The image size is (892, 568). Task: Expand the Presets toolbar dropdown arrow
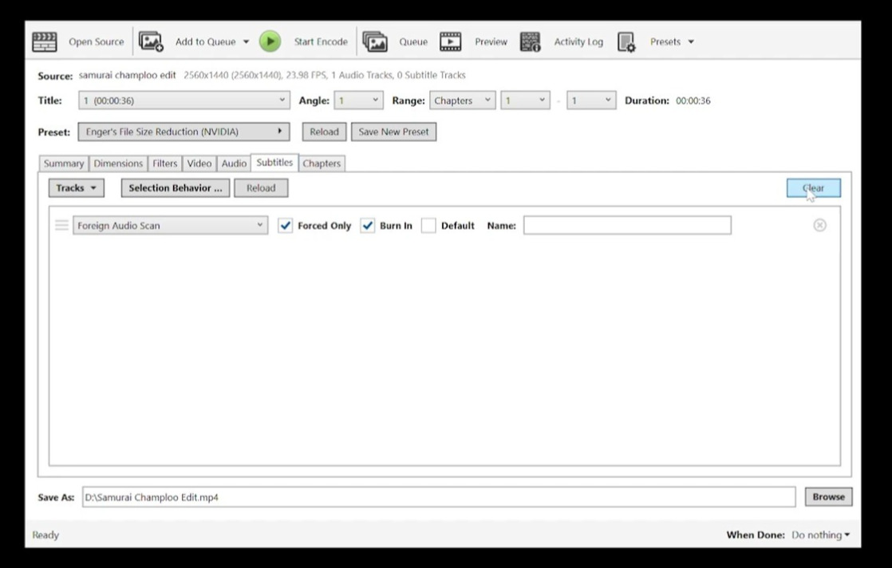[x=691, y=41]
